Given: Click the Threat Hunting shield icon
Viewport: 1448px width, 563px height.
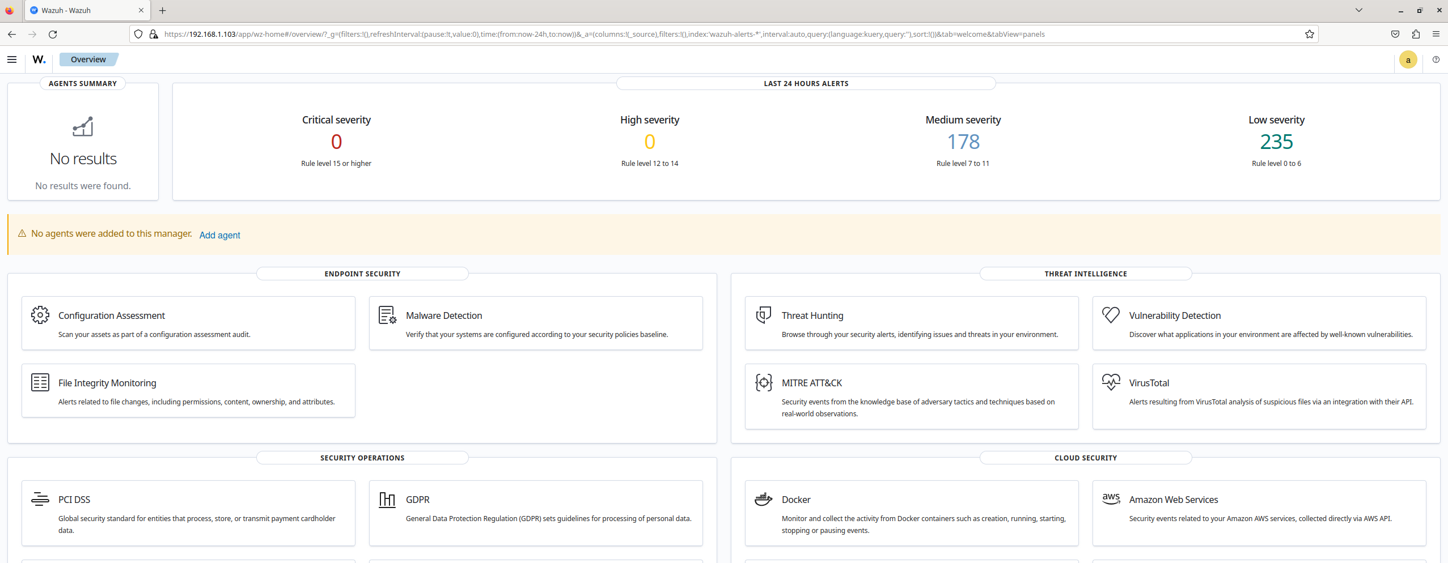Looking at the screenshot, I should point(763,315).
